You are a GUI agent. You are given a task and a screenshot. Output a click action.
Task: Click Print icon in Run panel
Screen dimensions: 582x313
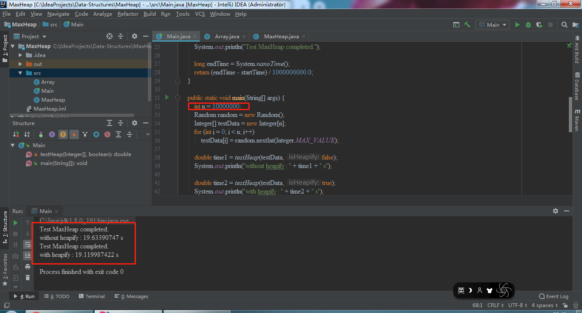(28, 267)
